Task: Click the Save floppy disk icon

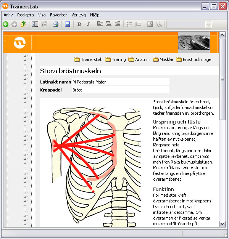Action: coord(68,24)
